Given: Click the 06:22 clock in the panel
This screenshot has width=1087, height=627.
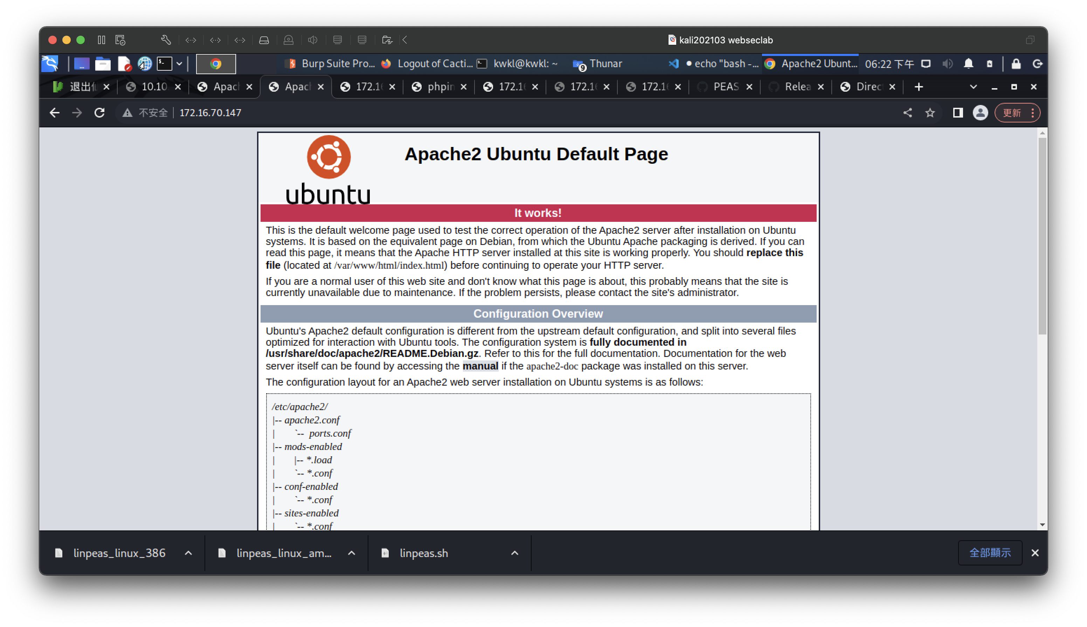Looking at the screenshot, I should [x=889, y=64].
